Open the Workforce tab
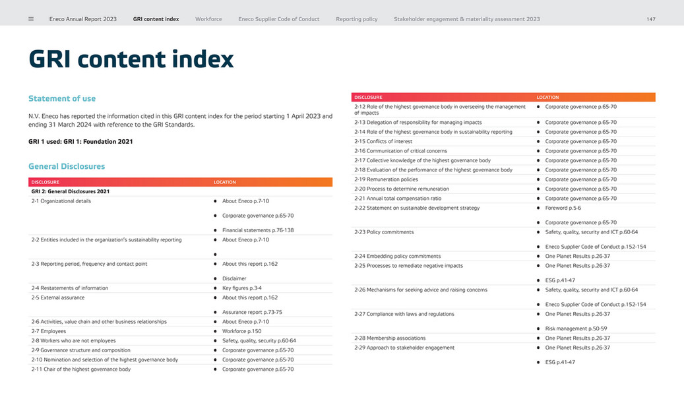 (208, 19)
